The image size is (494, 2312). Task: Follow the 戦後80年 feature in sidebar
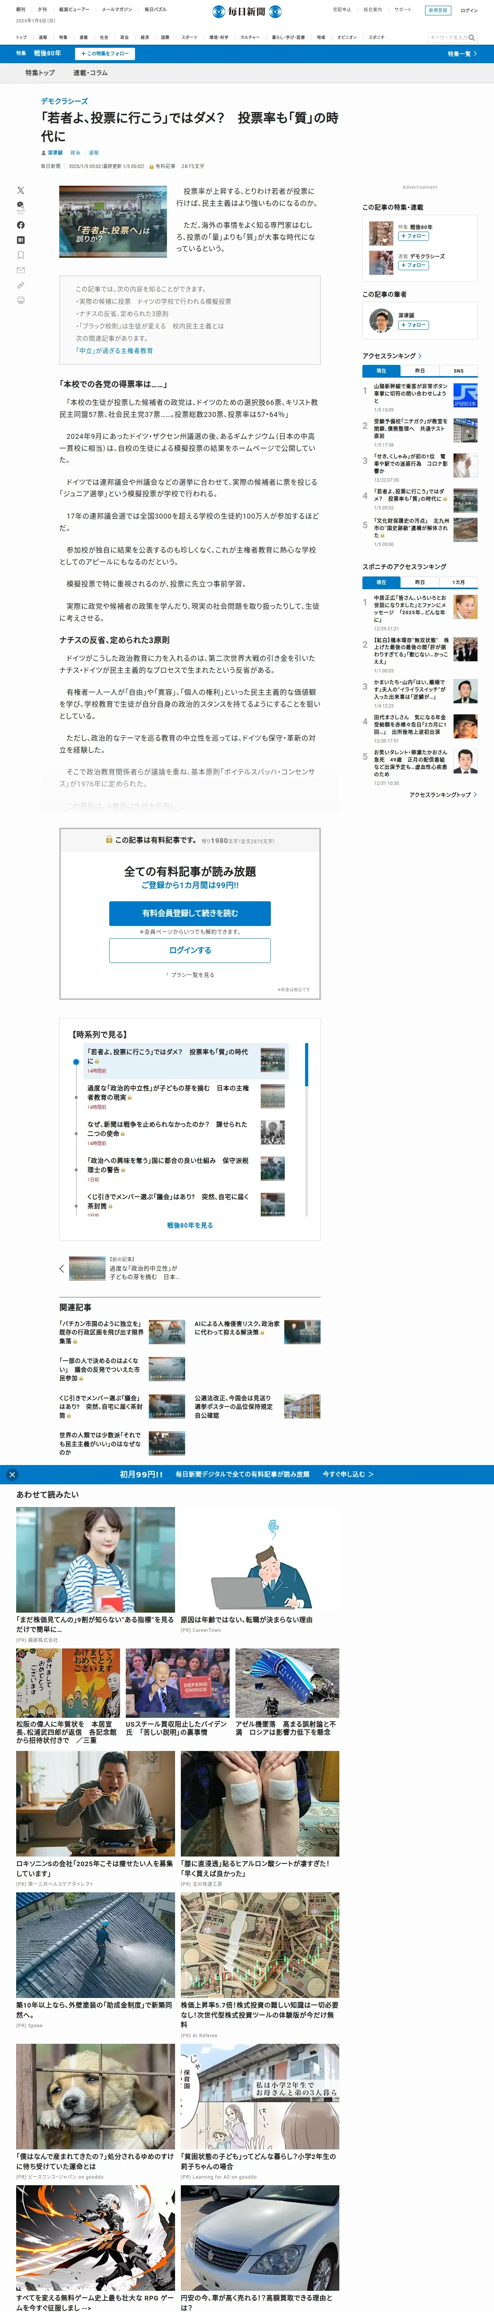(x=413, y=236)
